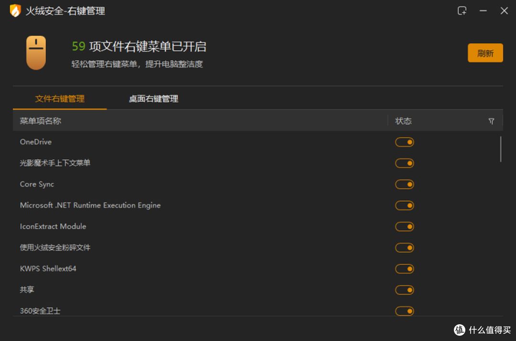Disable Microsoft .NET Runtime Execution Engine toggle
The image size is (516, 341).
pyautogui.click(x=404, y=206)
